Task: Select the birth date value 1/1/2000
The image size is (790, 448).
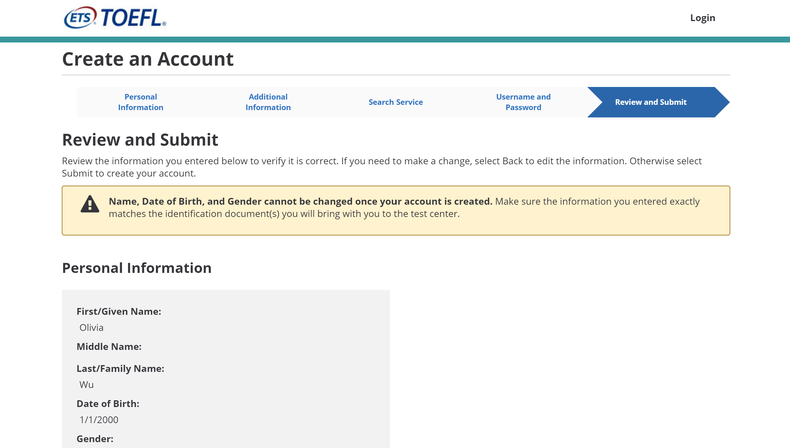Action: [x=99, y=420]
